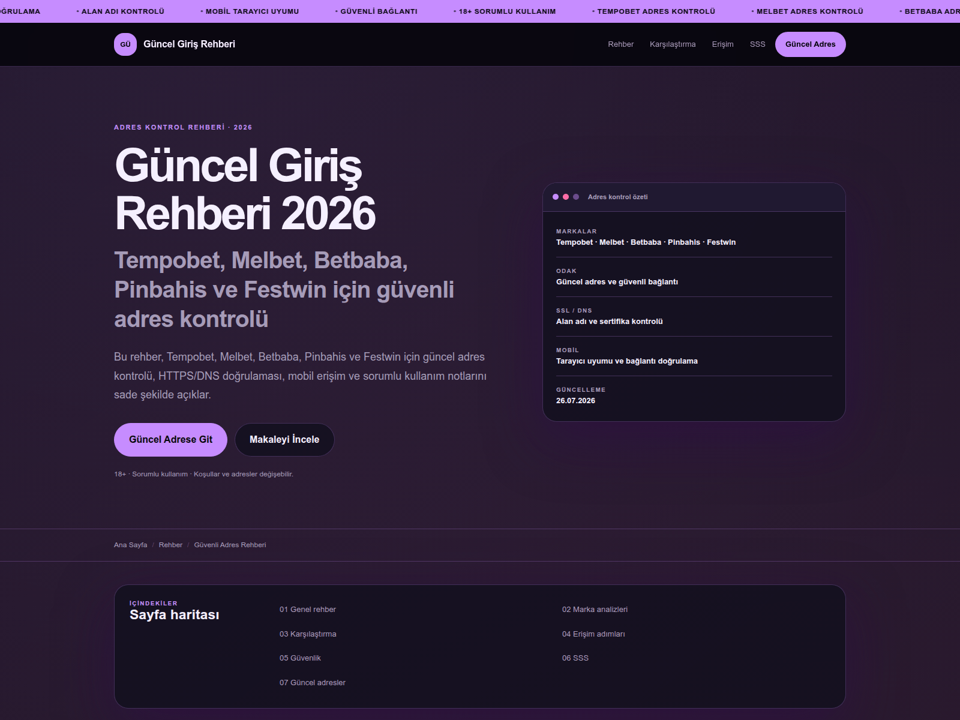Click the brand list Tempobet · Melbet row
The image size is (960, 720).
646,242
